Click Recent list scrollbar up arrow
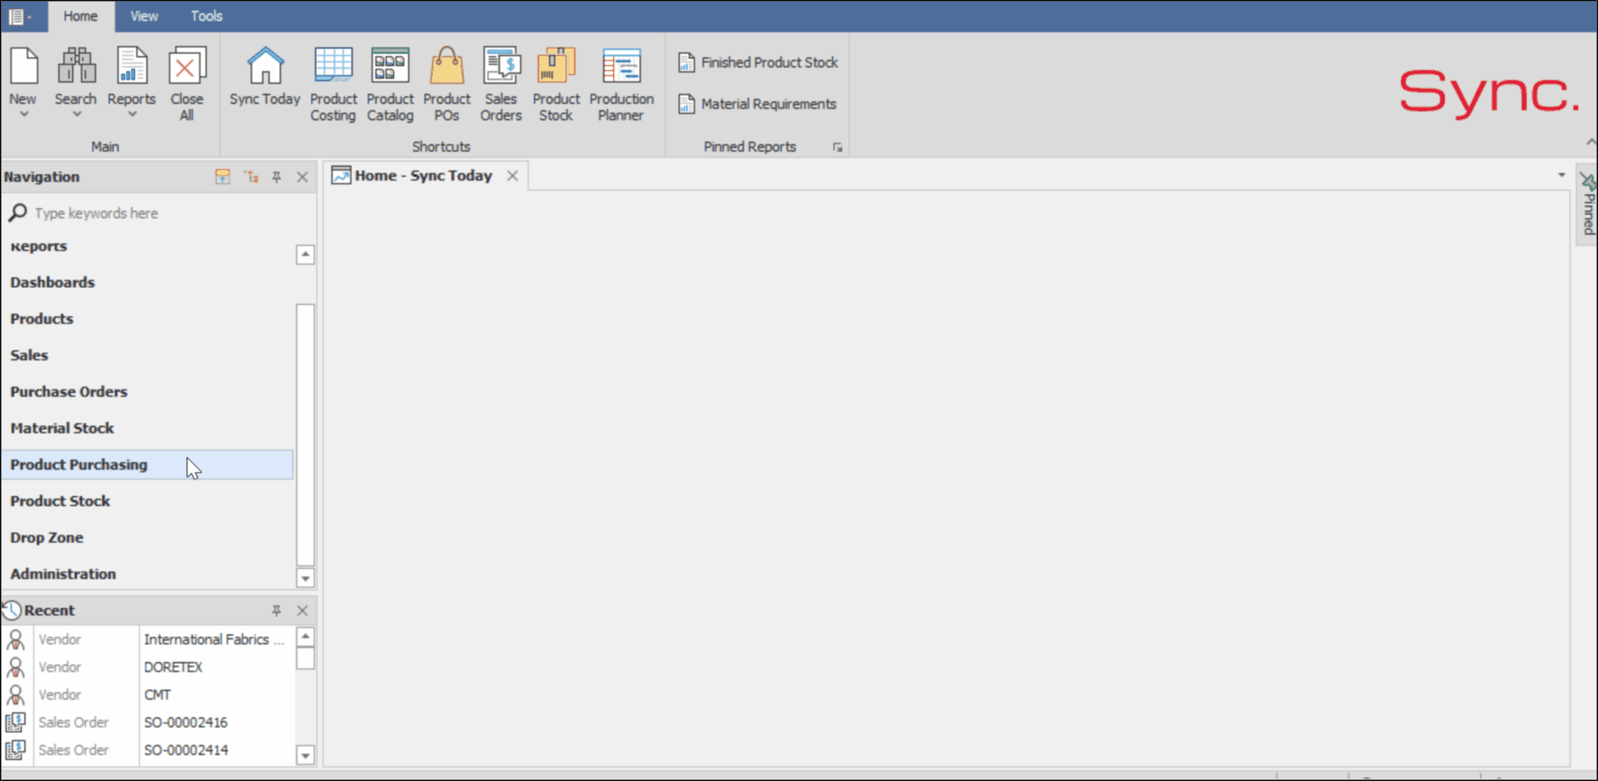The height and width of the screenshot is (781, 1598). tap(305, 637)
